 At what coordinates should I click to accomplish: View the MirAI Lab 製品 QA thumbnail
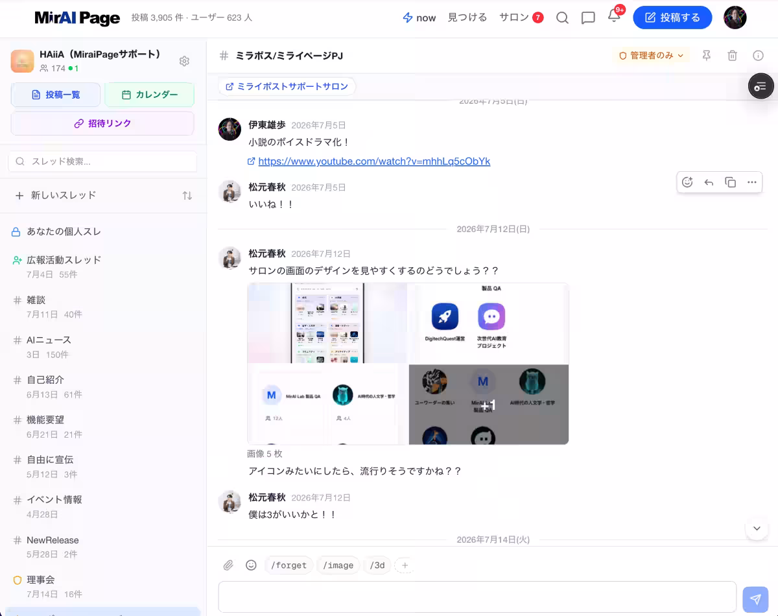pos(327,405)
